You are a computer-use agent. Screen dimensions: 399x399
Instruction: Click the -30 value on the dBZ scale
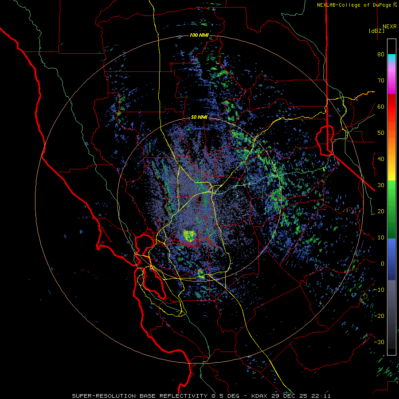point(379,342)
